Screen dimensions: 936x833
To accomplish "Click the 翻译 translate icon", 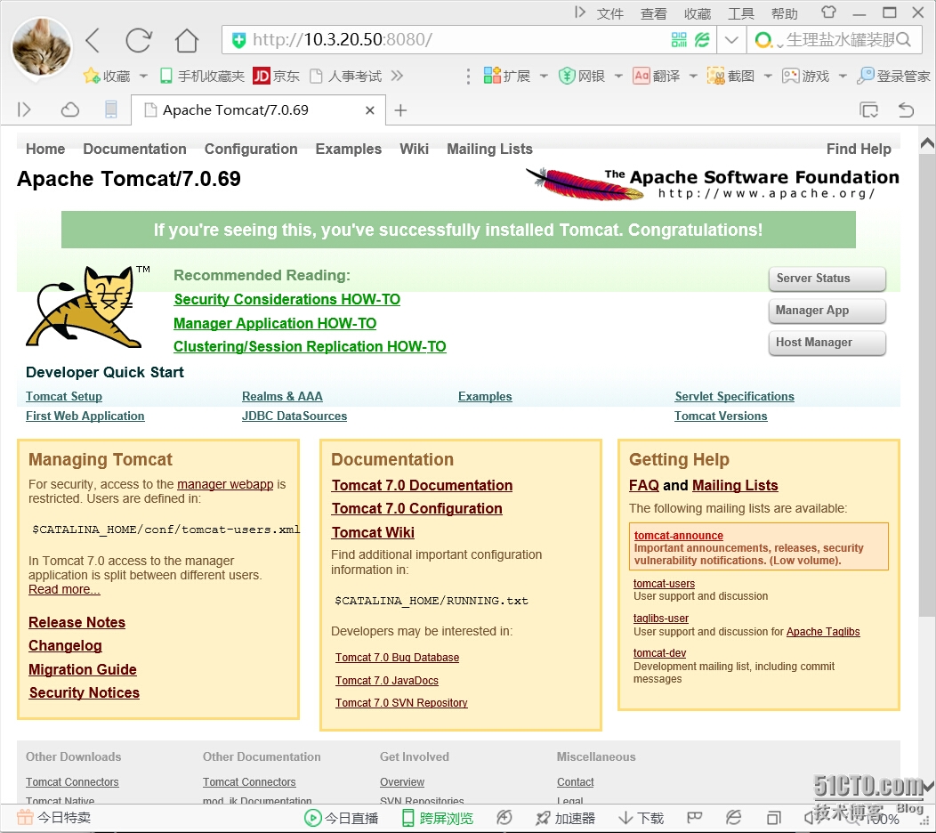I will pos(641,76).
